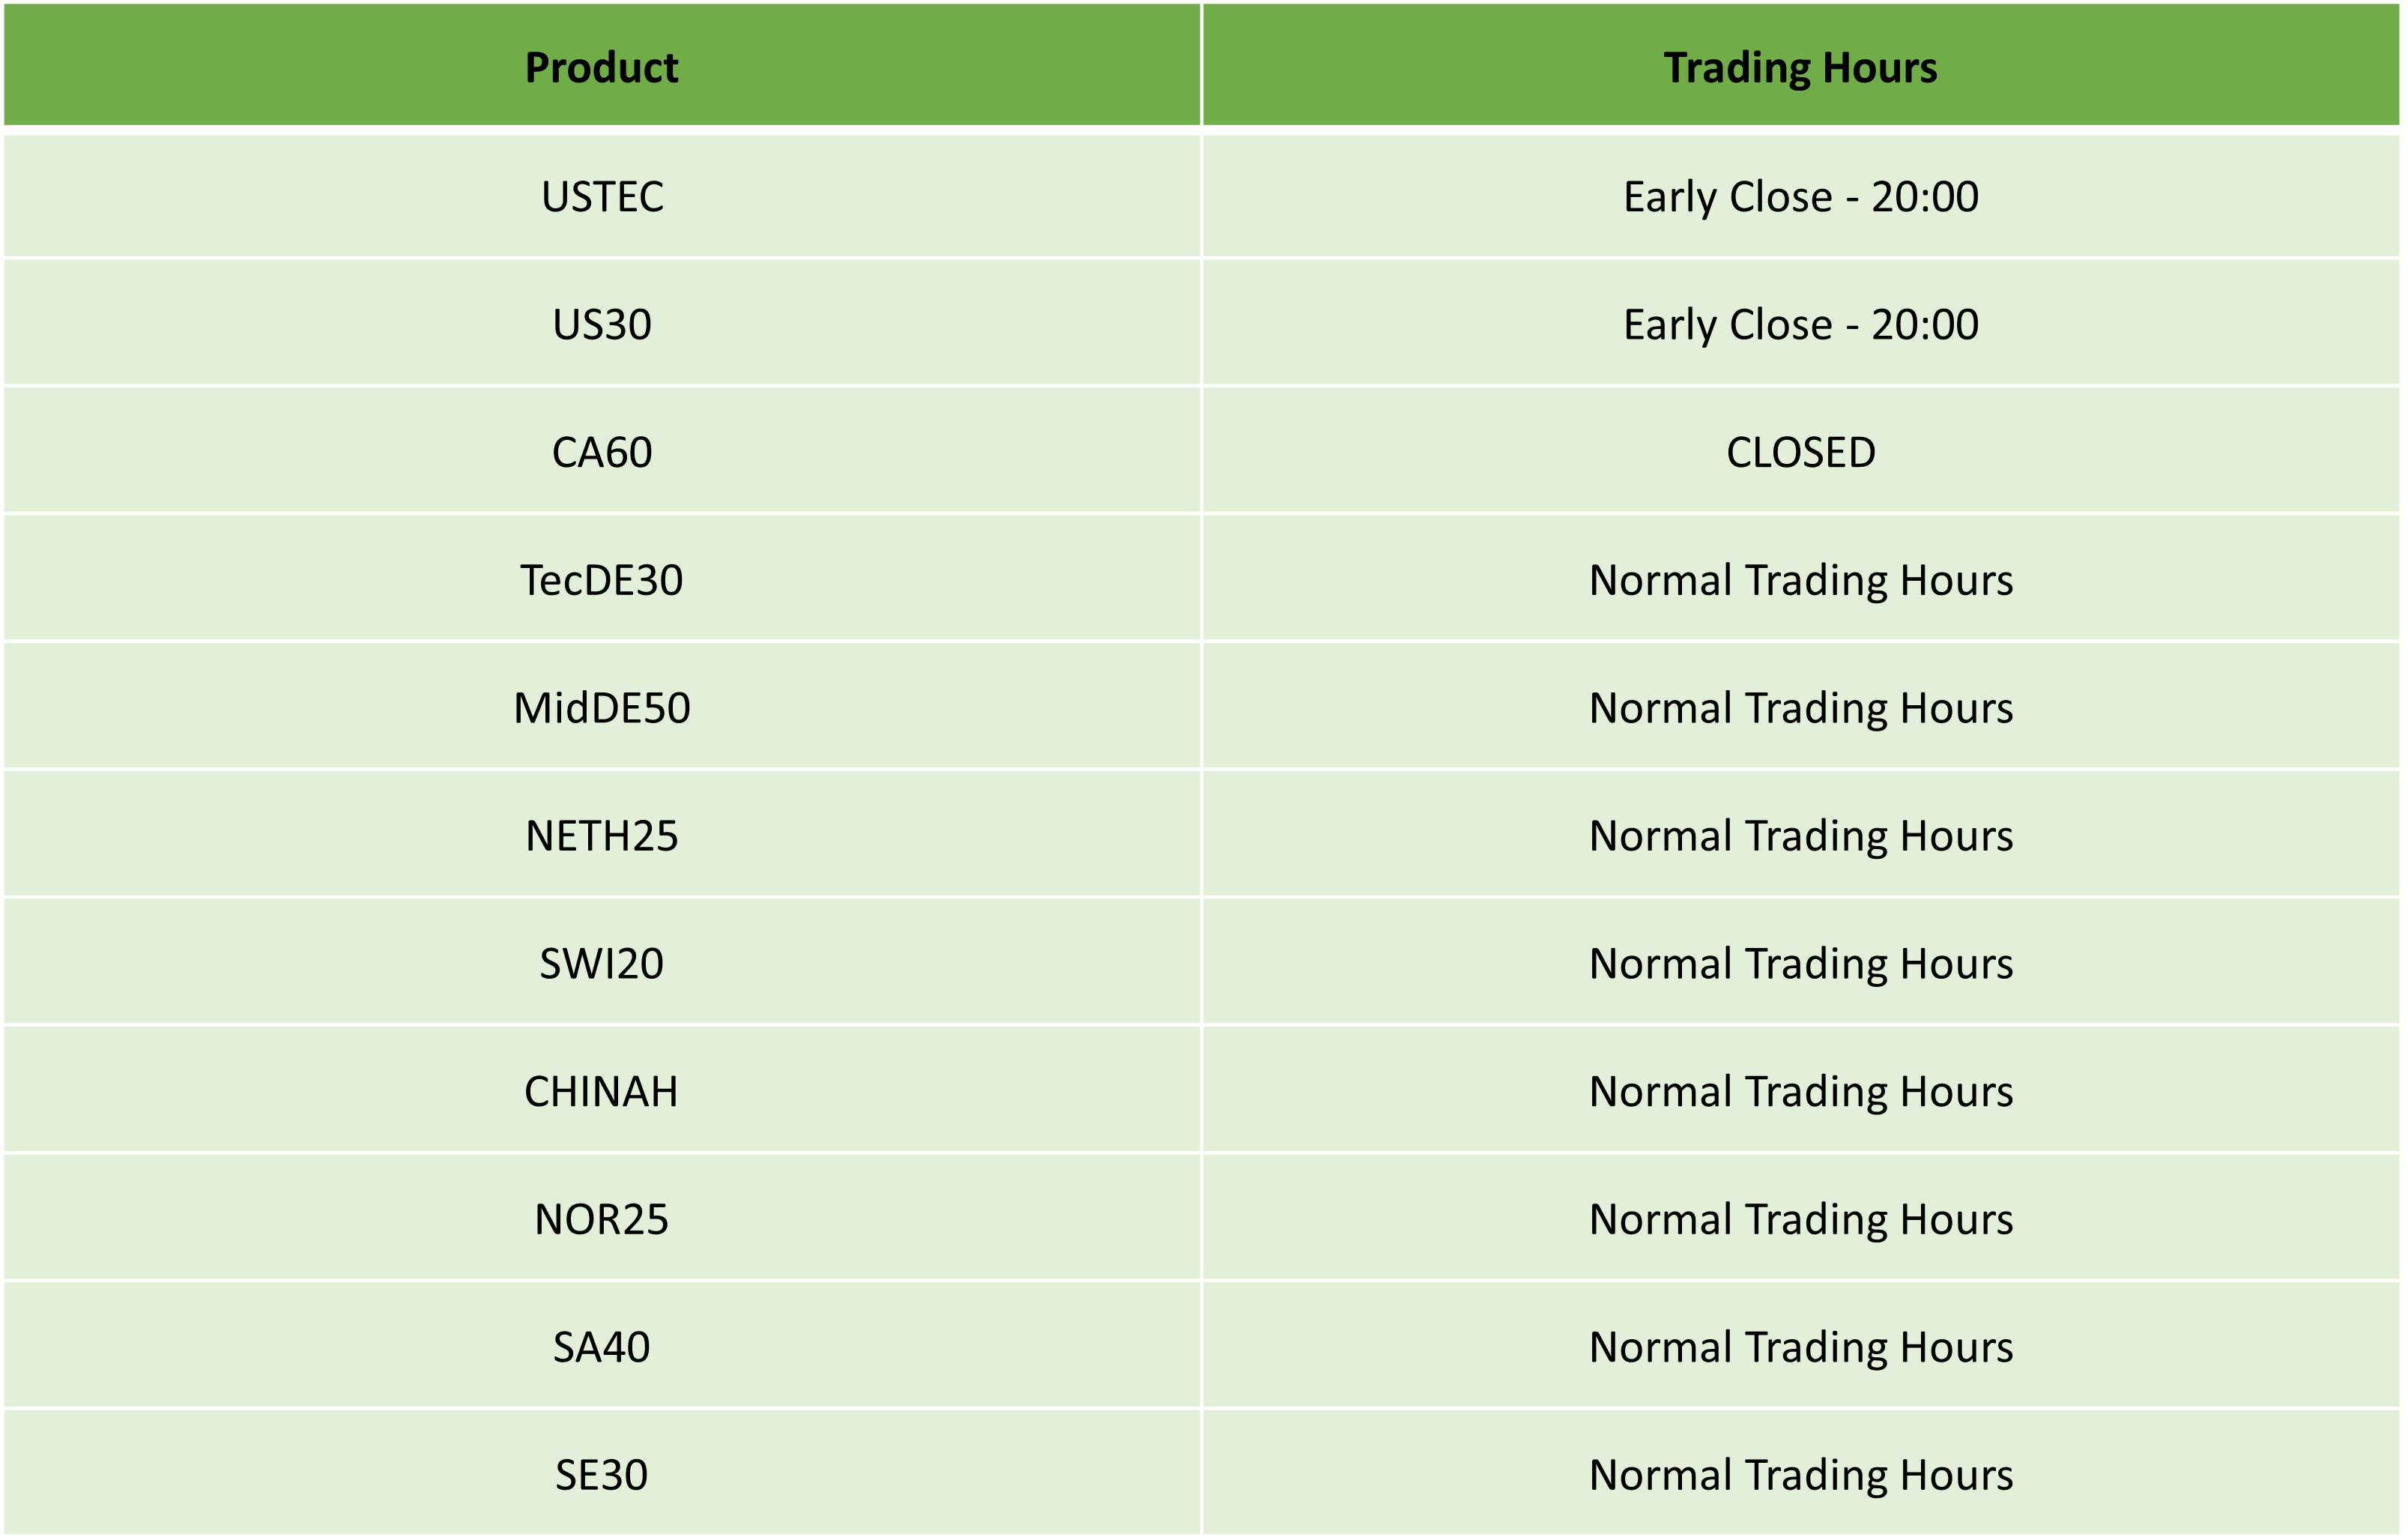The height and width of the screenshot is (1540, 2408).
Task: Select the SWI20 product cell
Action: point(601,964)
